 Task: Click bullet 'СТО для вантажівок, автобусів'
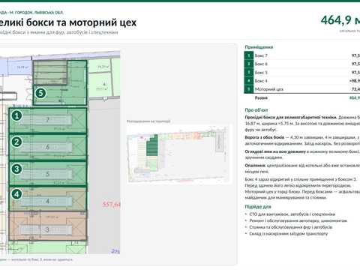point(292,214)
